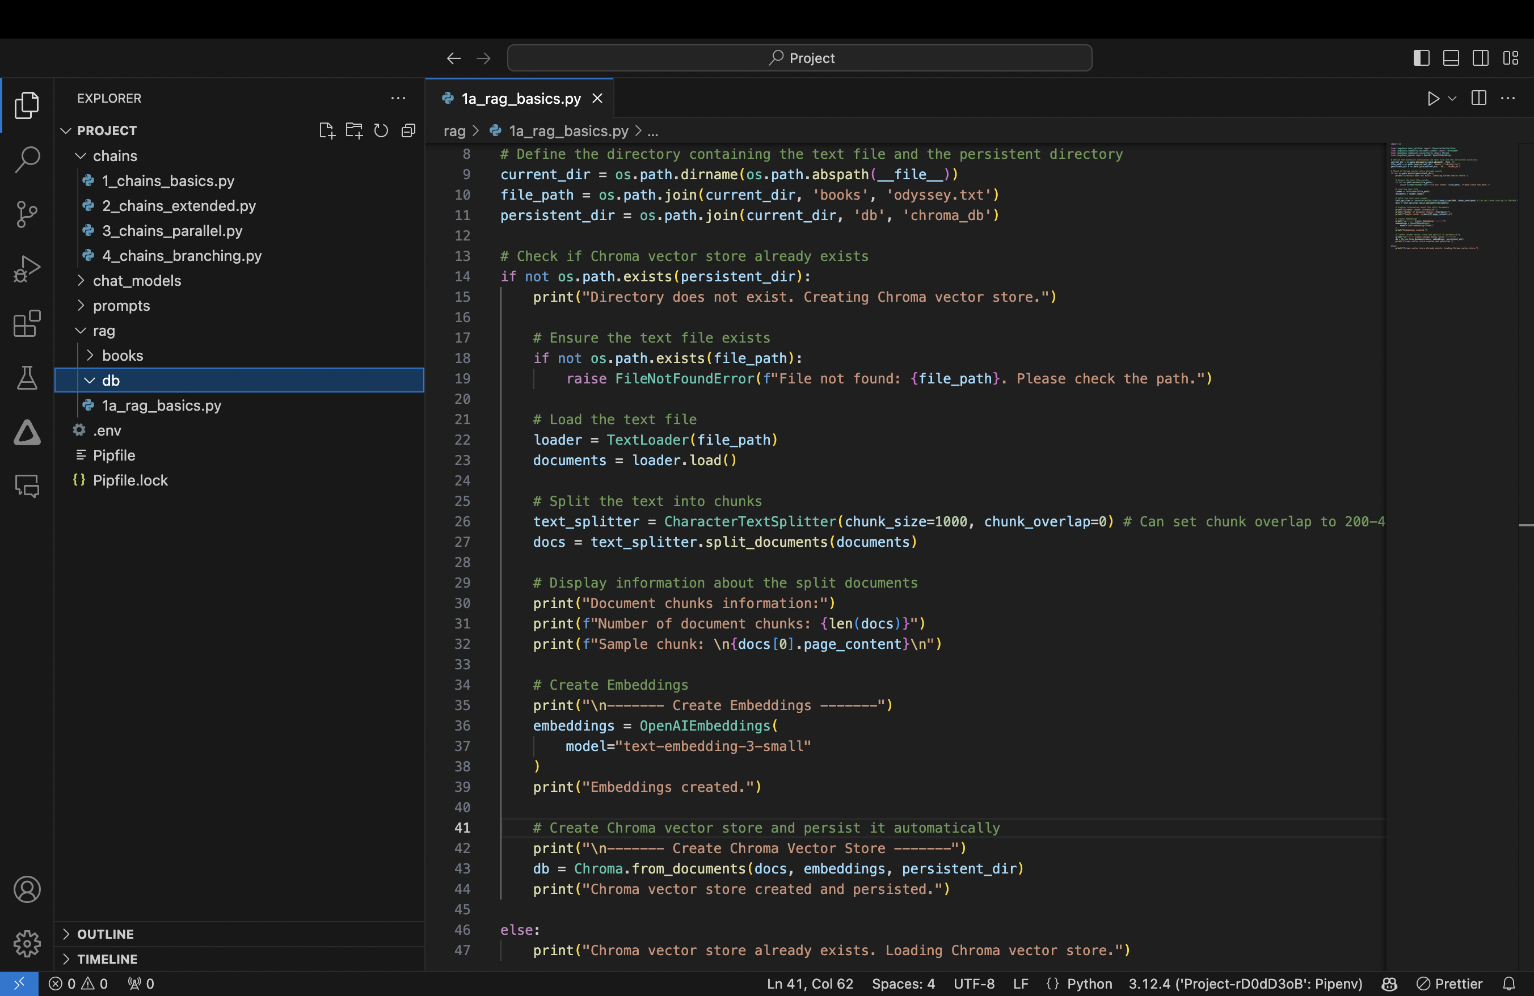Open the Run and Debug view

(27, 269)
